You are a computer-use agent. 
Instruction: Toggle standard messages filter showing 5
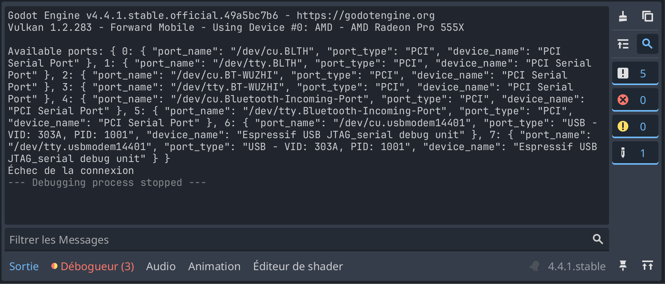point(635,73)
